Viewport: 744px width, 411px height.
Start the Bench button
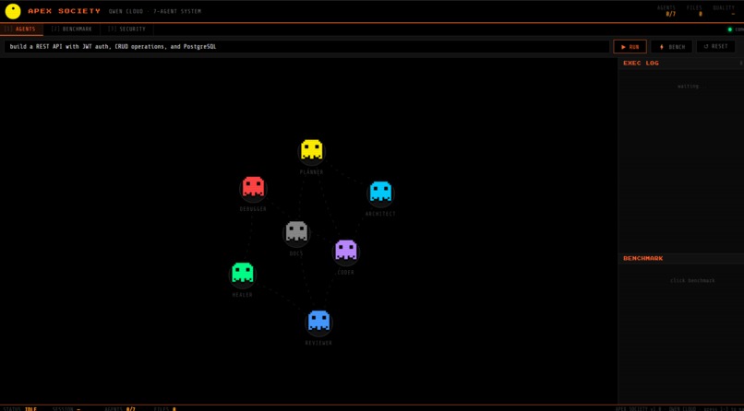click(x=671, y=47)
